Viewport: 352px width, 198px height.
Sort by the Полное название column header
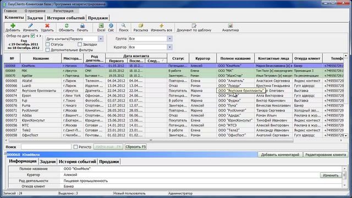tap(235, 58)
